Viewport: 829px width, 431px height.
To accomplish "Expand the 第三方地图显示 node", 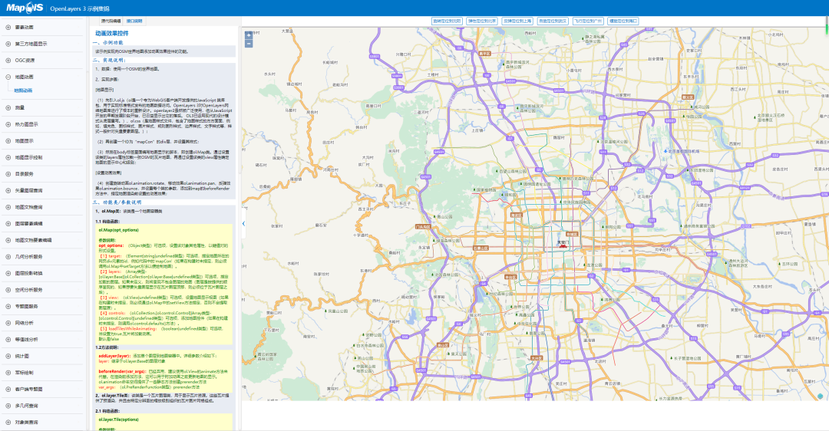I will coord(8,44).
